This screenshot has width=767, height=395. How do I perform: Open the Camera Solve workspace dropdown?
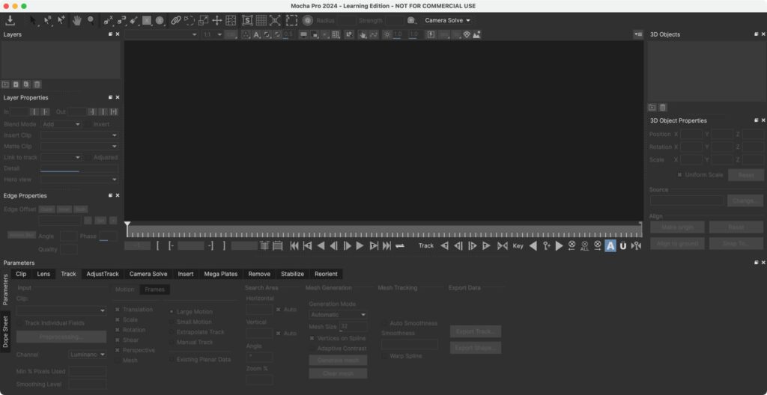click(447, 20)
